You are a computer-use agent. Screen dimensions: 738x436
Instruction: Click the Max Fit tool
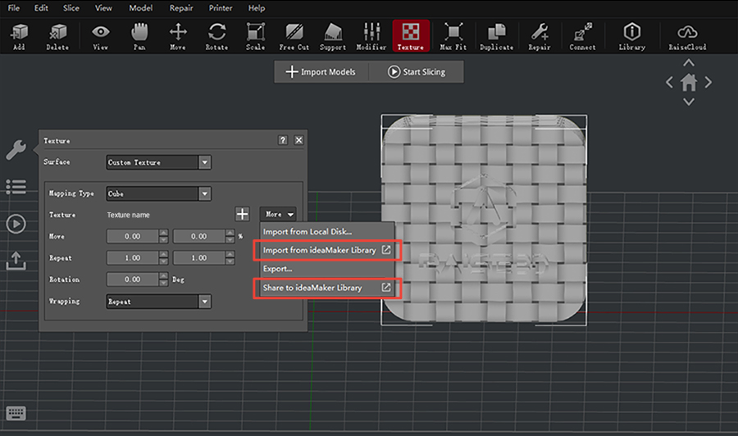pos(453,36)
